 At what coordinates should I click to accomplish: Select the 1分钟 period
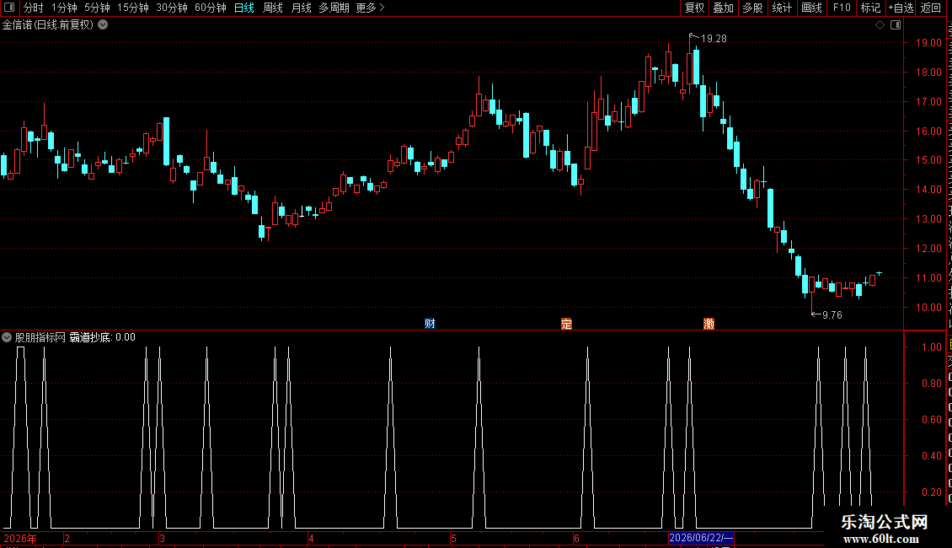point(64,8)
